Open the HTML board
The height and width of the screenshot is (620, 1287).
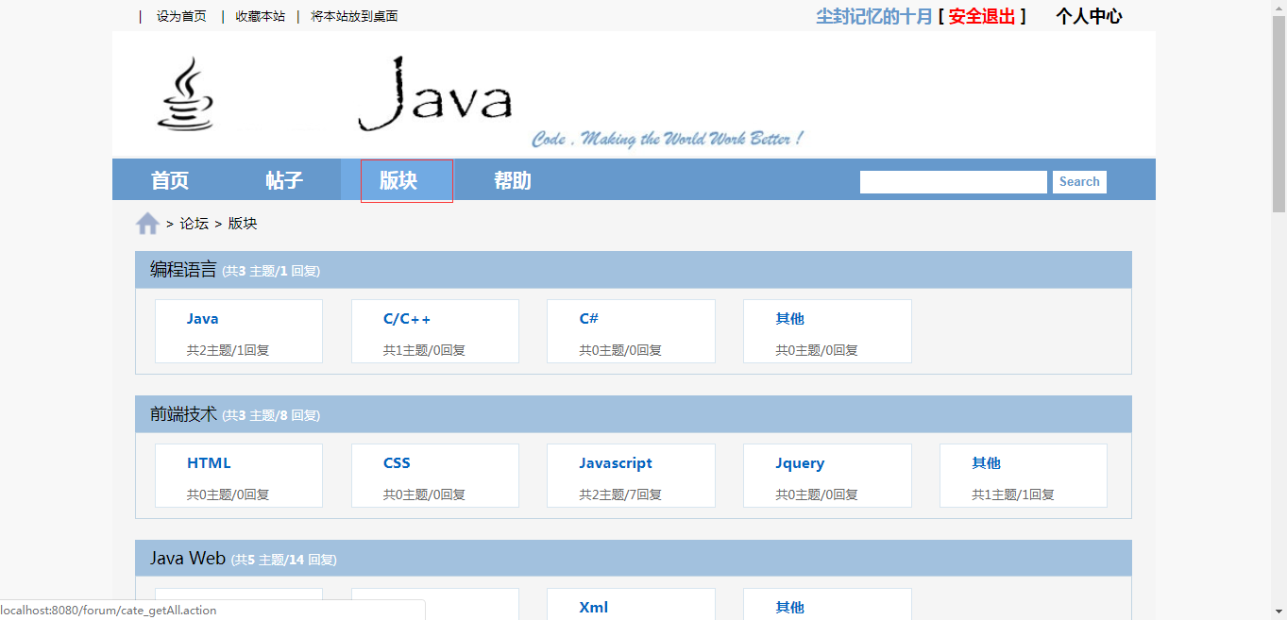pos(209,463)
